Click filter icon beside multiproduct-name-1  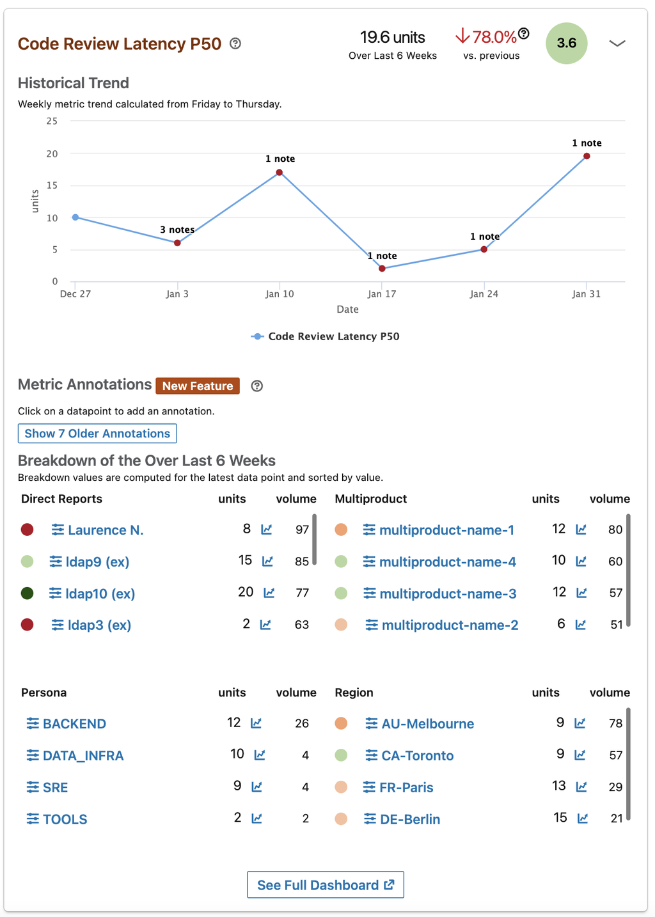[369, 529]
